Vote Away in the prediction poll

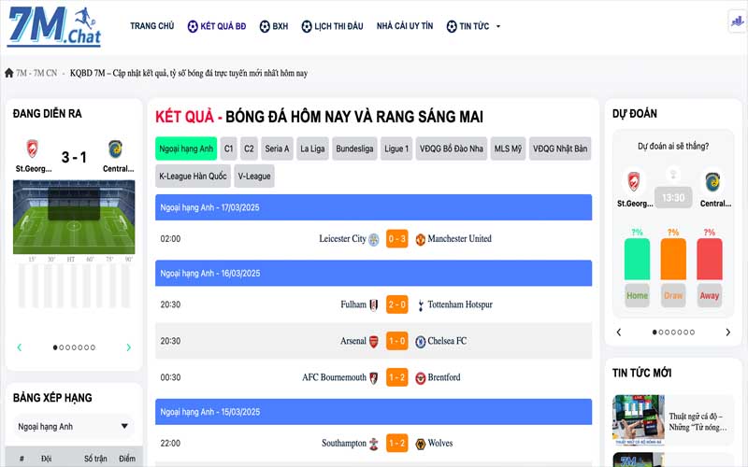coord(710,296)
